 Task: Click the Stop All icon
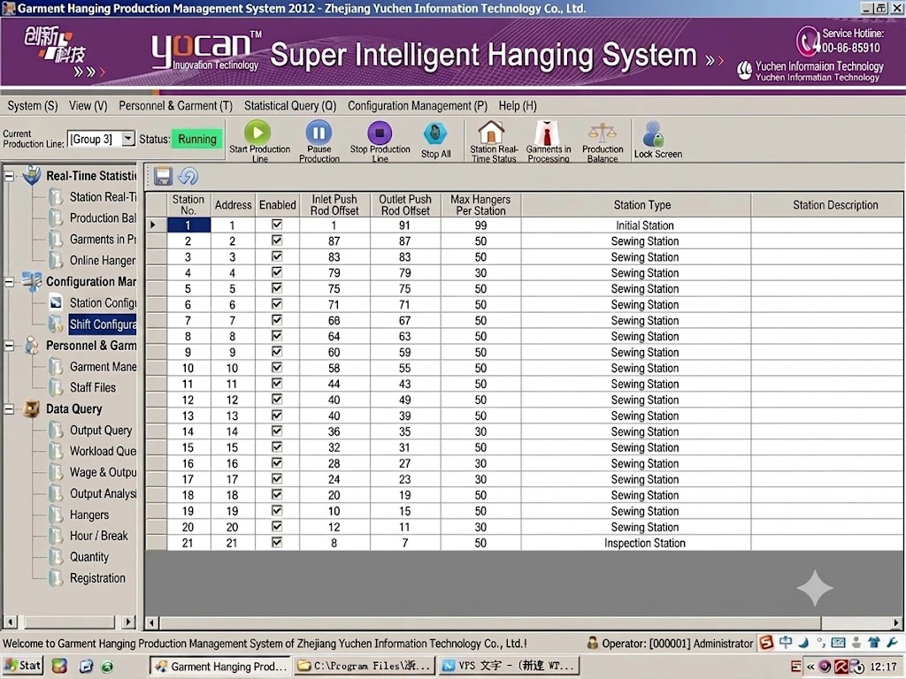[x=435, y=134]
